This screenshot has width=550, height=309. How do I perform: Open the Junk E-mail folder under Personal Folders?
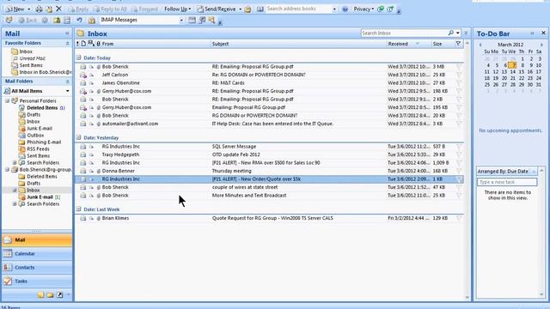point(40,129)
